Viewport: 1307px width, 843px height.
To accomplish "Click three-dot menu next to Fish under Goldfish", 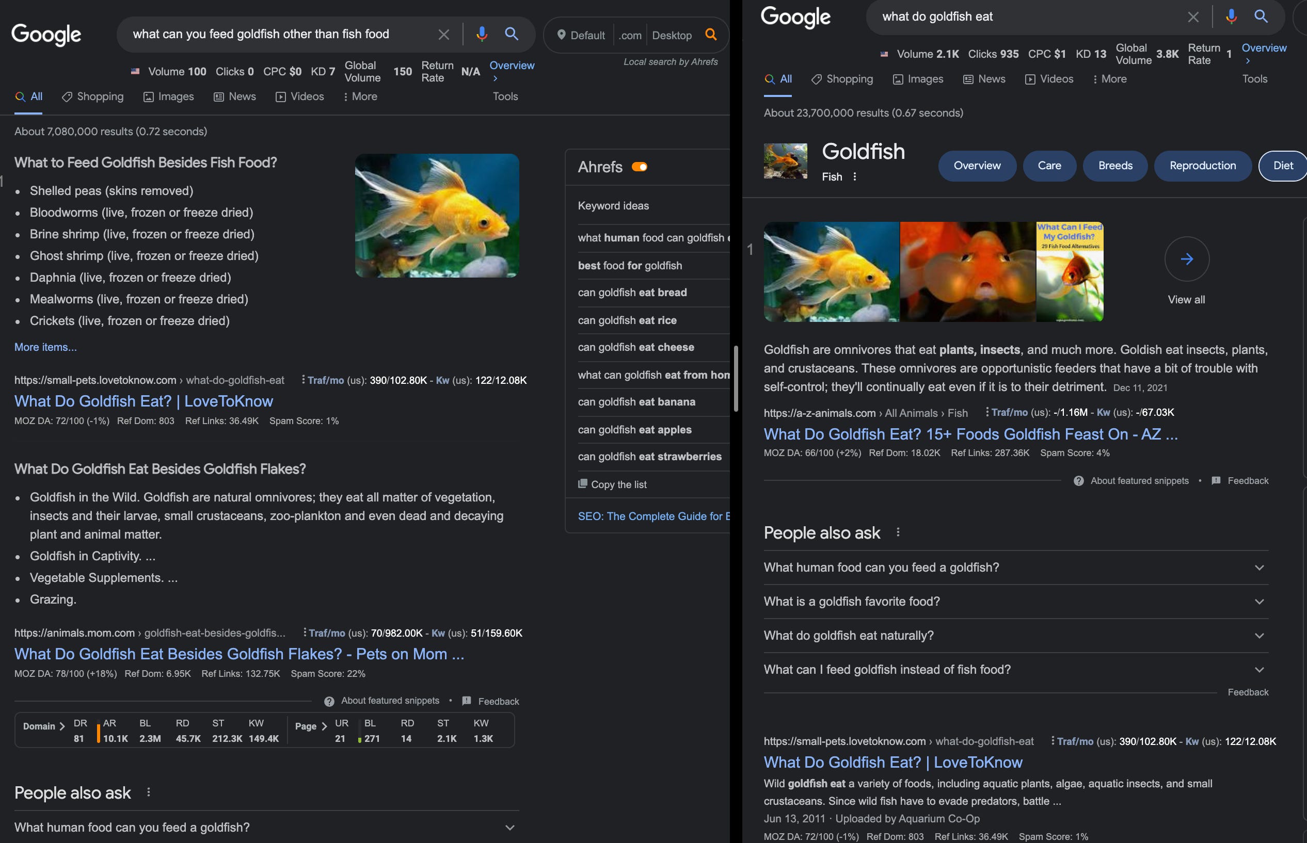I will (x=854, y=177).
